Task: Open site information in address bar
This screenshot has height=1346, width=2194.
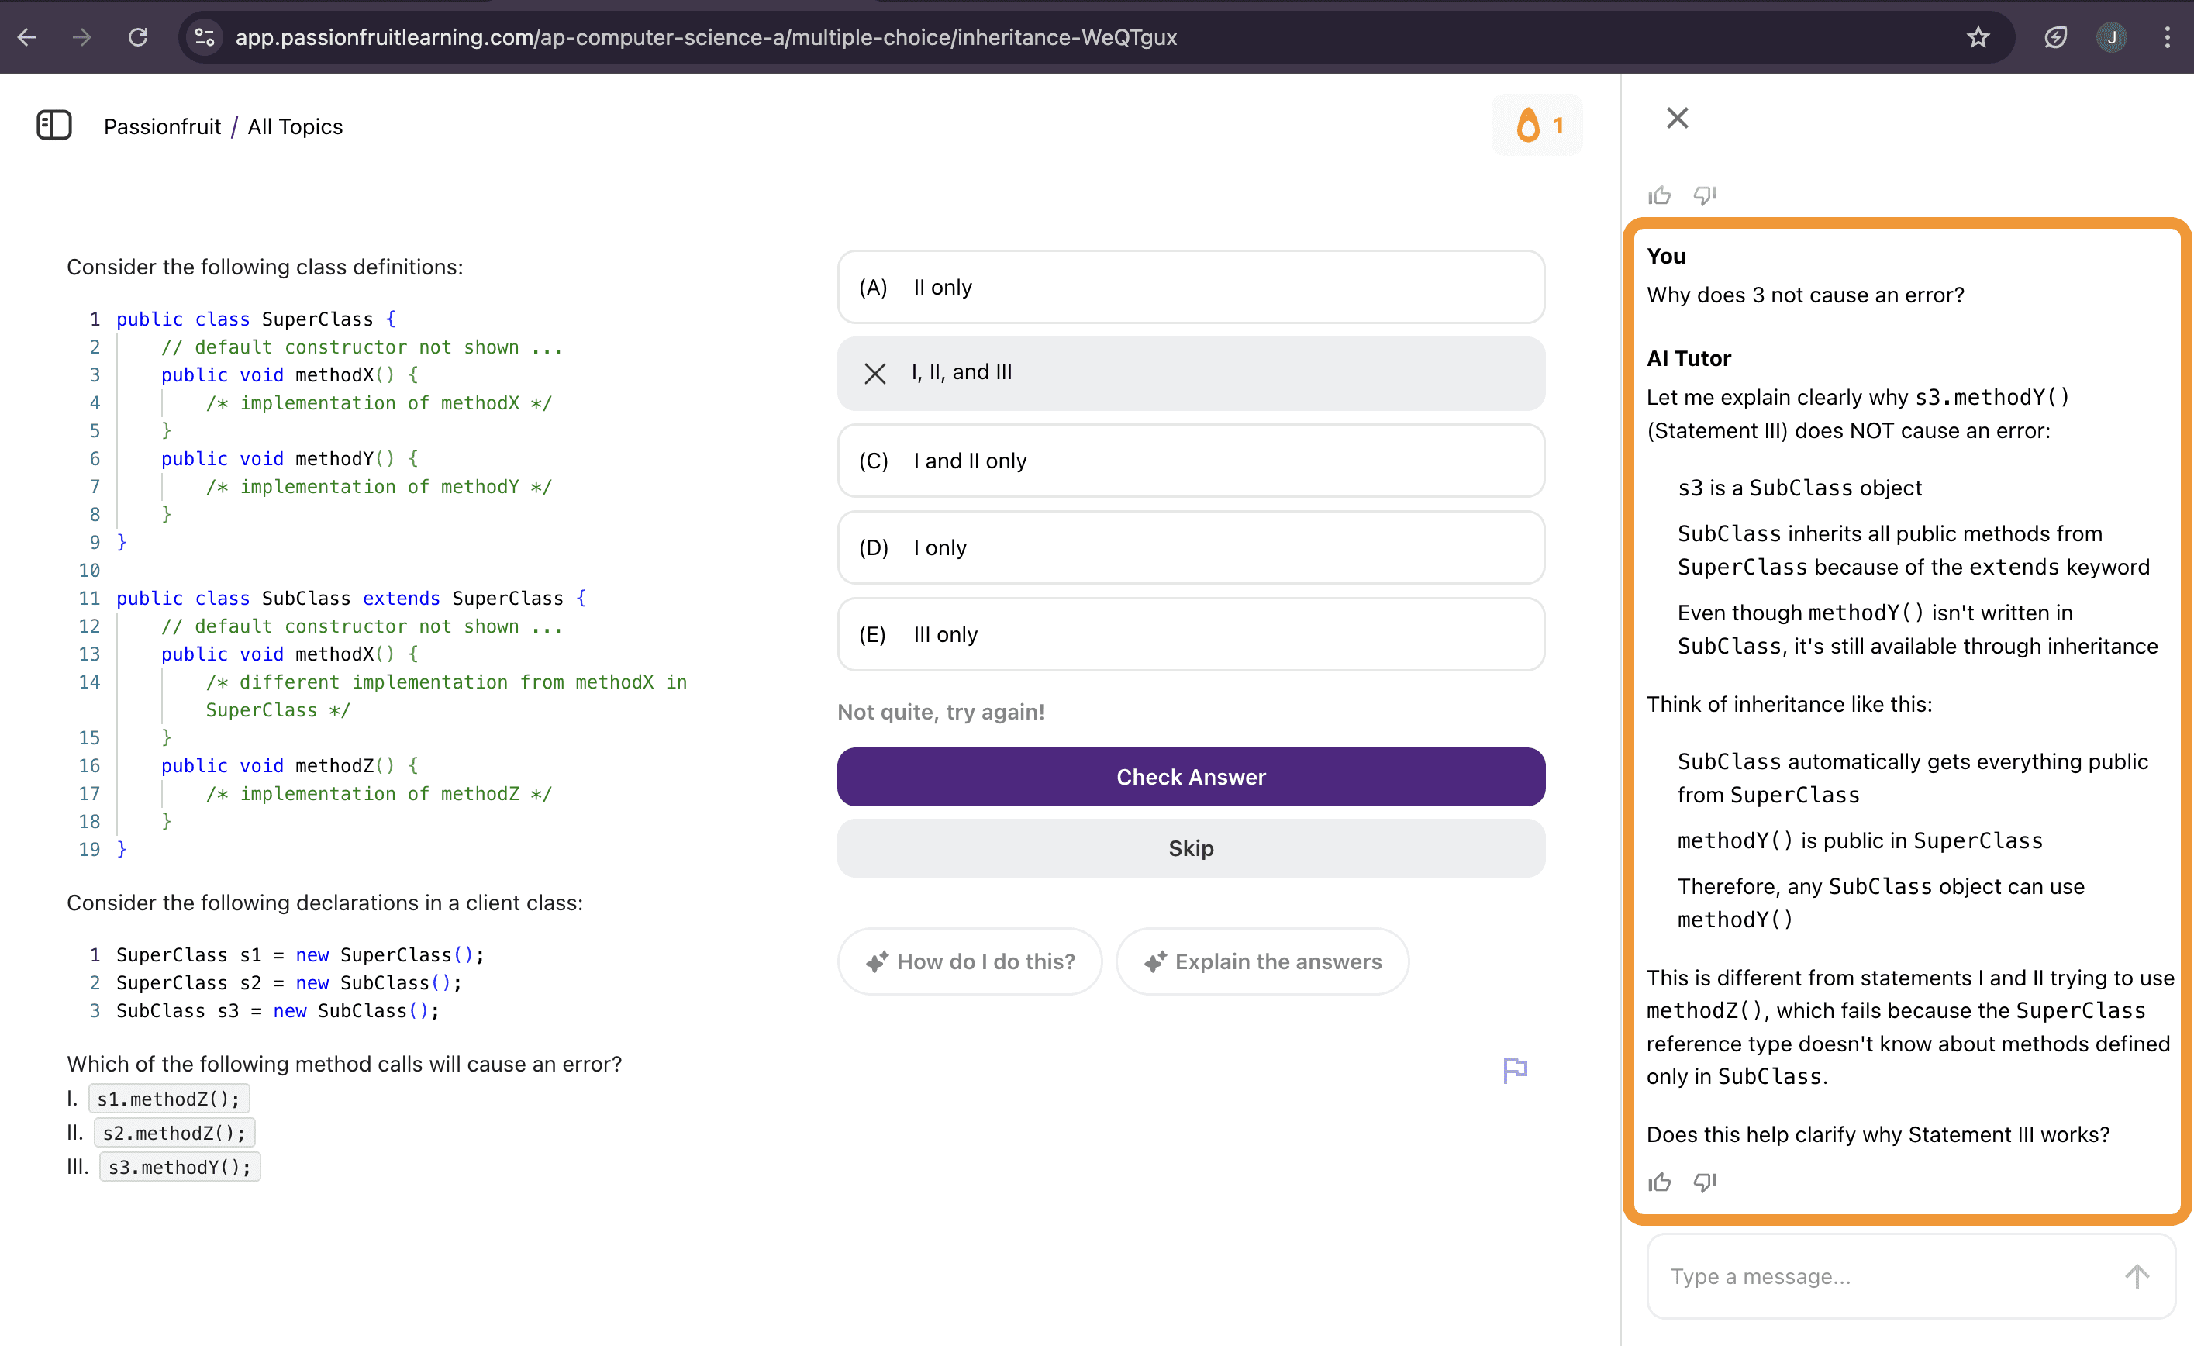Action: coord(205,37)
